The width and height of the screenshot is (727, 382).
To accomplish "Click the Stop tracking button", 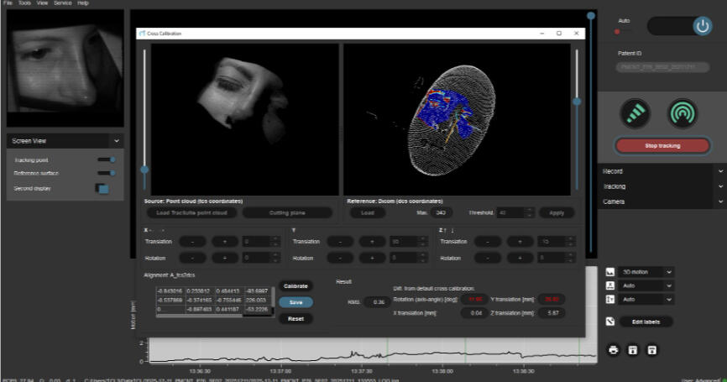I will coord(662,145).
